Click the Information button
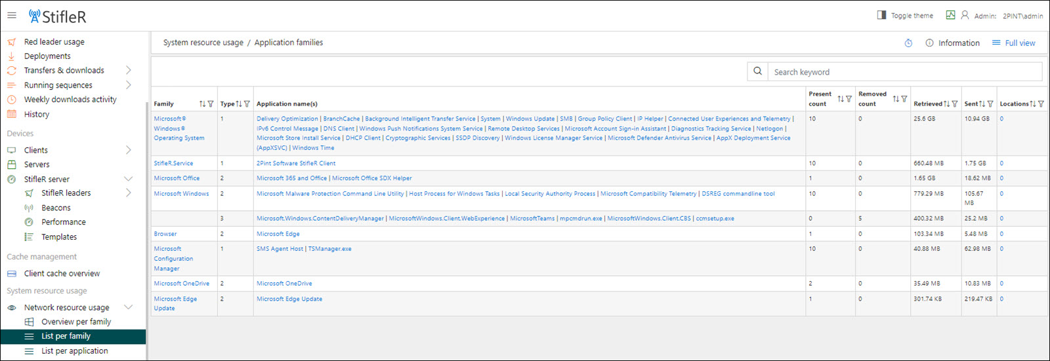 coord(952,43)
